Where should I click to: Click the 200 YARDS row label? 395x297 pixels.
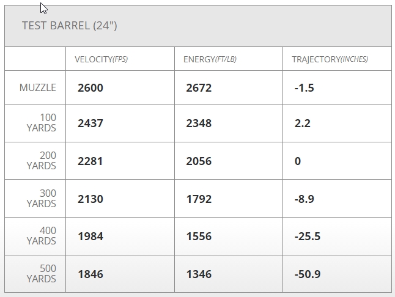pos(42,161)
